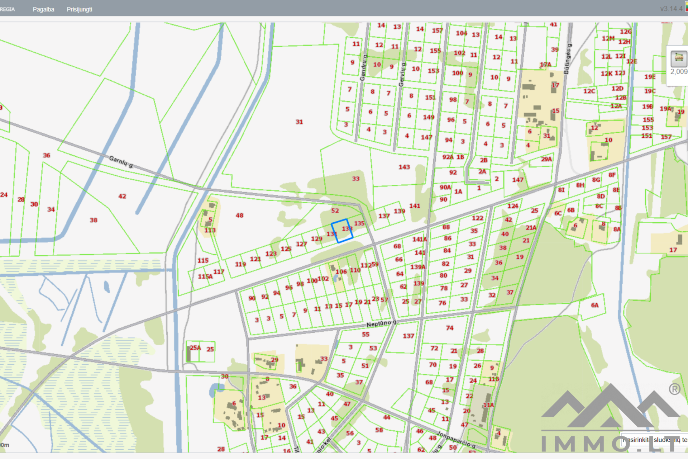688x459 pixels.
Task: Click the REGIA logo link
Action: 7,9
